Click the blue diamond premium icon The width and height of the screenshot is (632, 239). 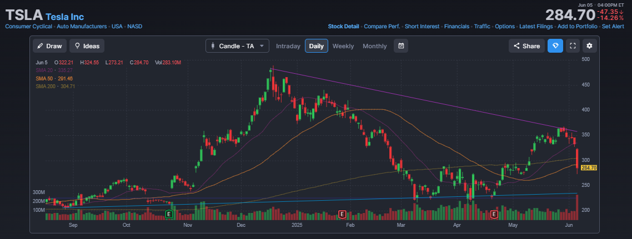pos(555,46)
